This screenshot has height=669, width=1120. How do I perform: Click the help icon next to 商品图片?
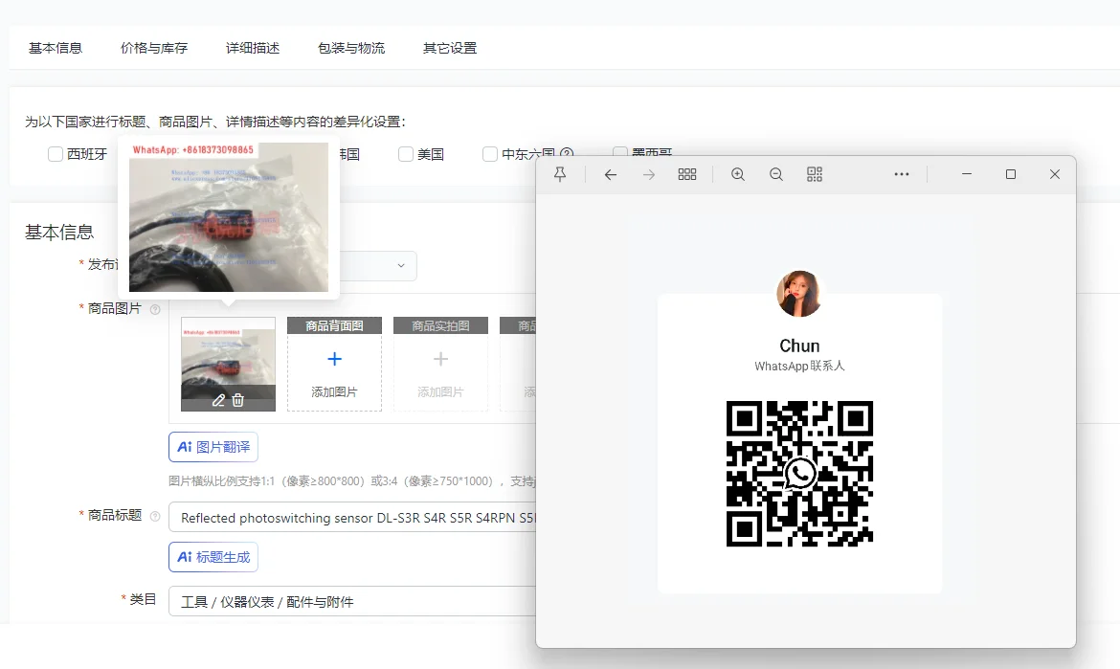click(x=155, y=309)
